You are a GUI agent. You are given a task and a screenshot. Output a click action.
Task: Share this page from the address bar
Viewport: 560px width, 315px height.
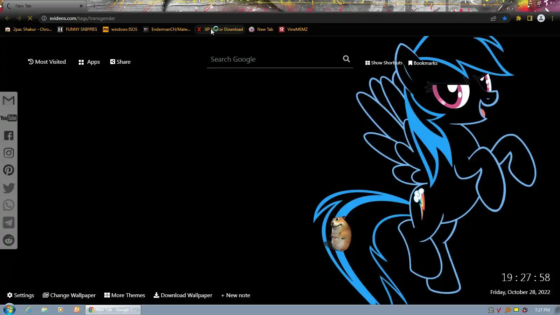493,18
